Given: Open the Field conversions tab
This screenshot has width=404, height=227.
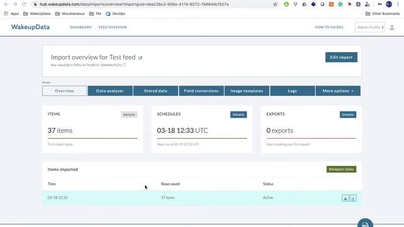Looking at the screenshot, I should click(x=201, y=91).
